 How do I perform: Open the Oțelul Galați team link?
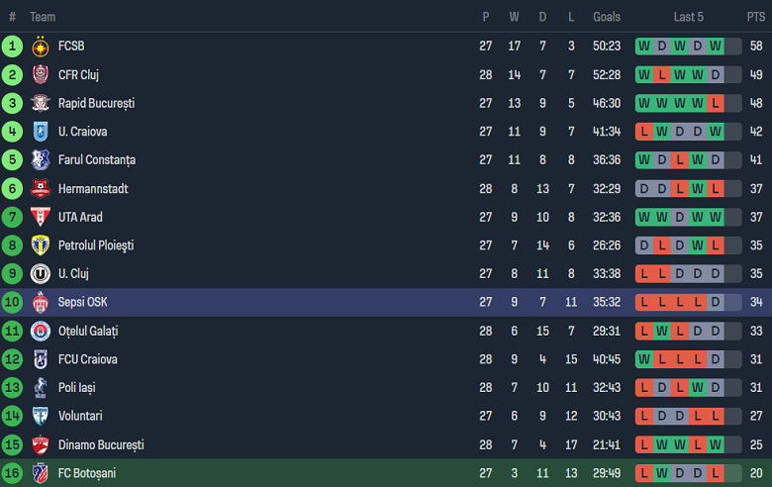[x=88, y=332]
